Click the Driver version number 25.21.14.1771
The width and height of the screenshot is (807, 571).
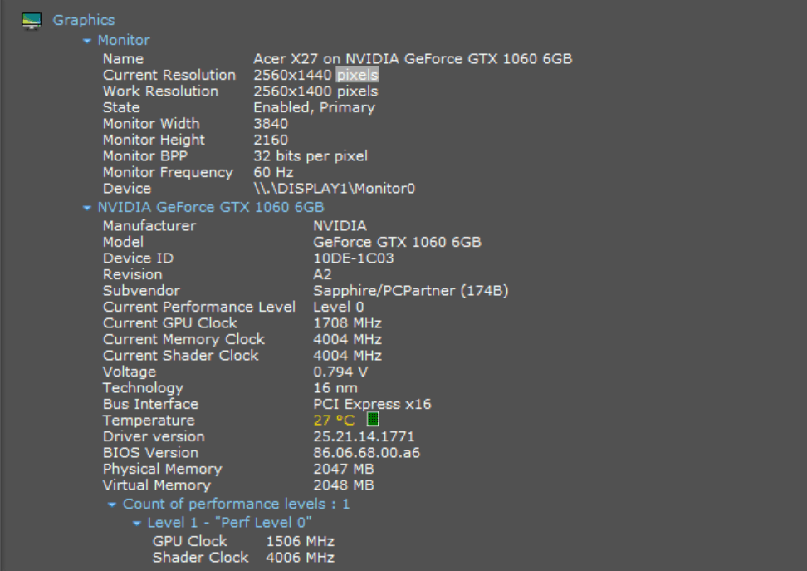point(364,436)
